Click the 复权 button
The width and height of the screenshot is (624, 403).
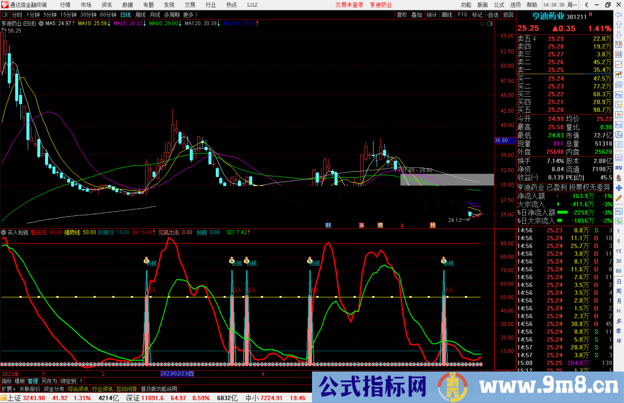tap(402, 15)
